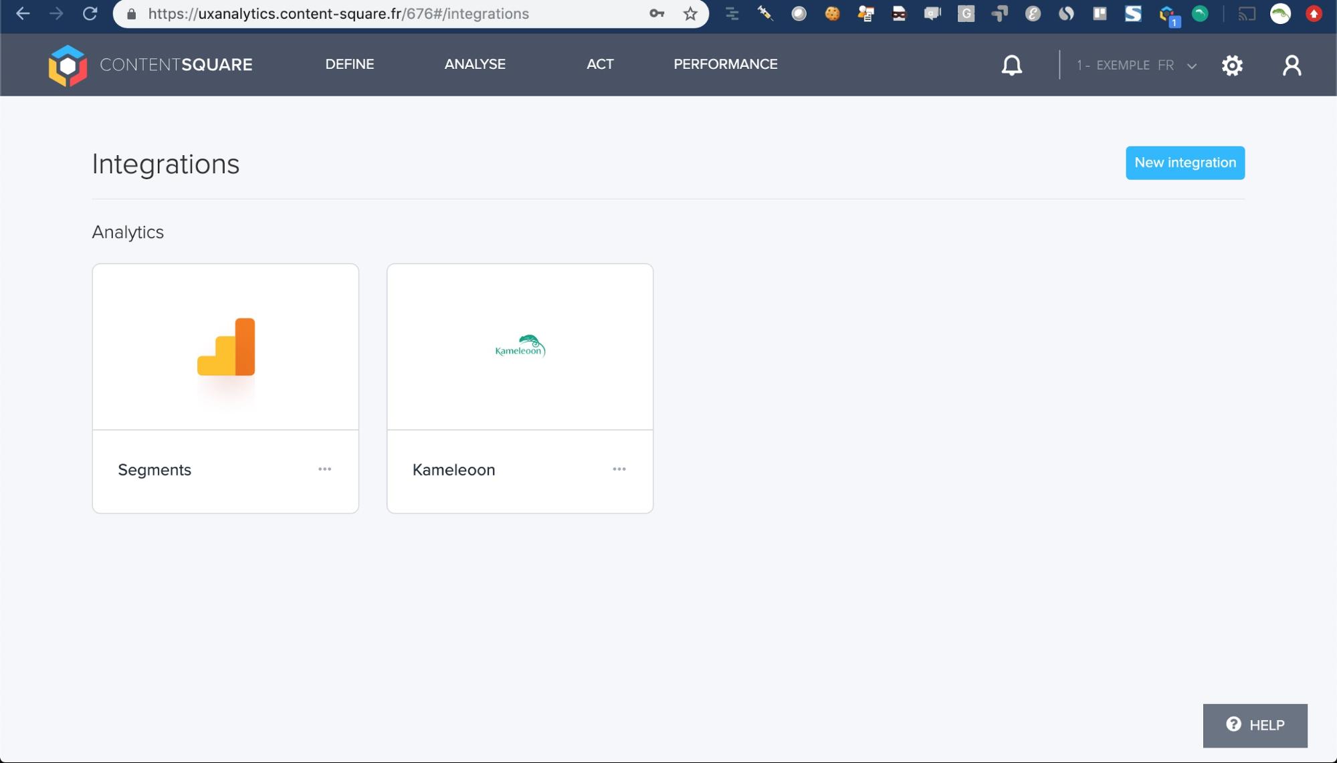Open the user profile icon
1337x763 pixels.
[1292, 65]
